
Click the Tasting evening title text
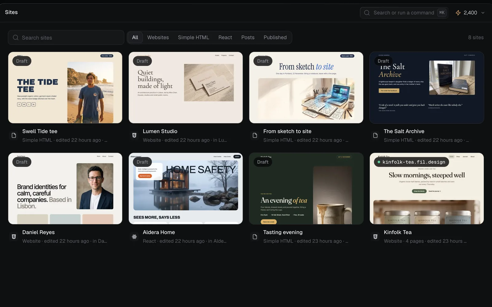[x=283, y=232]
